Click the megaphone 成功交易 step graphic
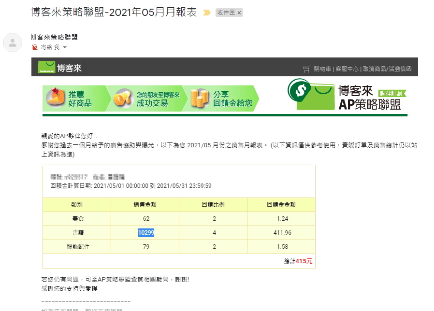 [x=147, y=99]
